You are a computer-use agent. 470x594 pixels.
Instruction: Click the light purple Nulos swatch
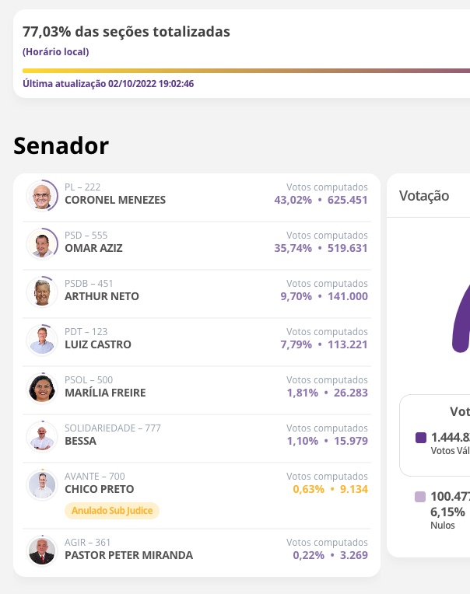420,497
